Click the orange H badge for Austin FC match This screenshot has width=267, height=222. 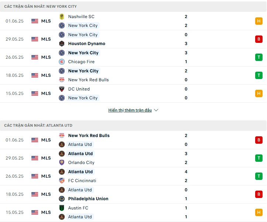tap(258, 212)
